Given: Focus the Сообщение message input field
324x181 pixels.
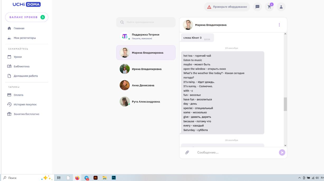Looking at the screenshot, I should tap(235, 152).
